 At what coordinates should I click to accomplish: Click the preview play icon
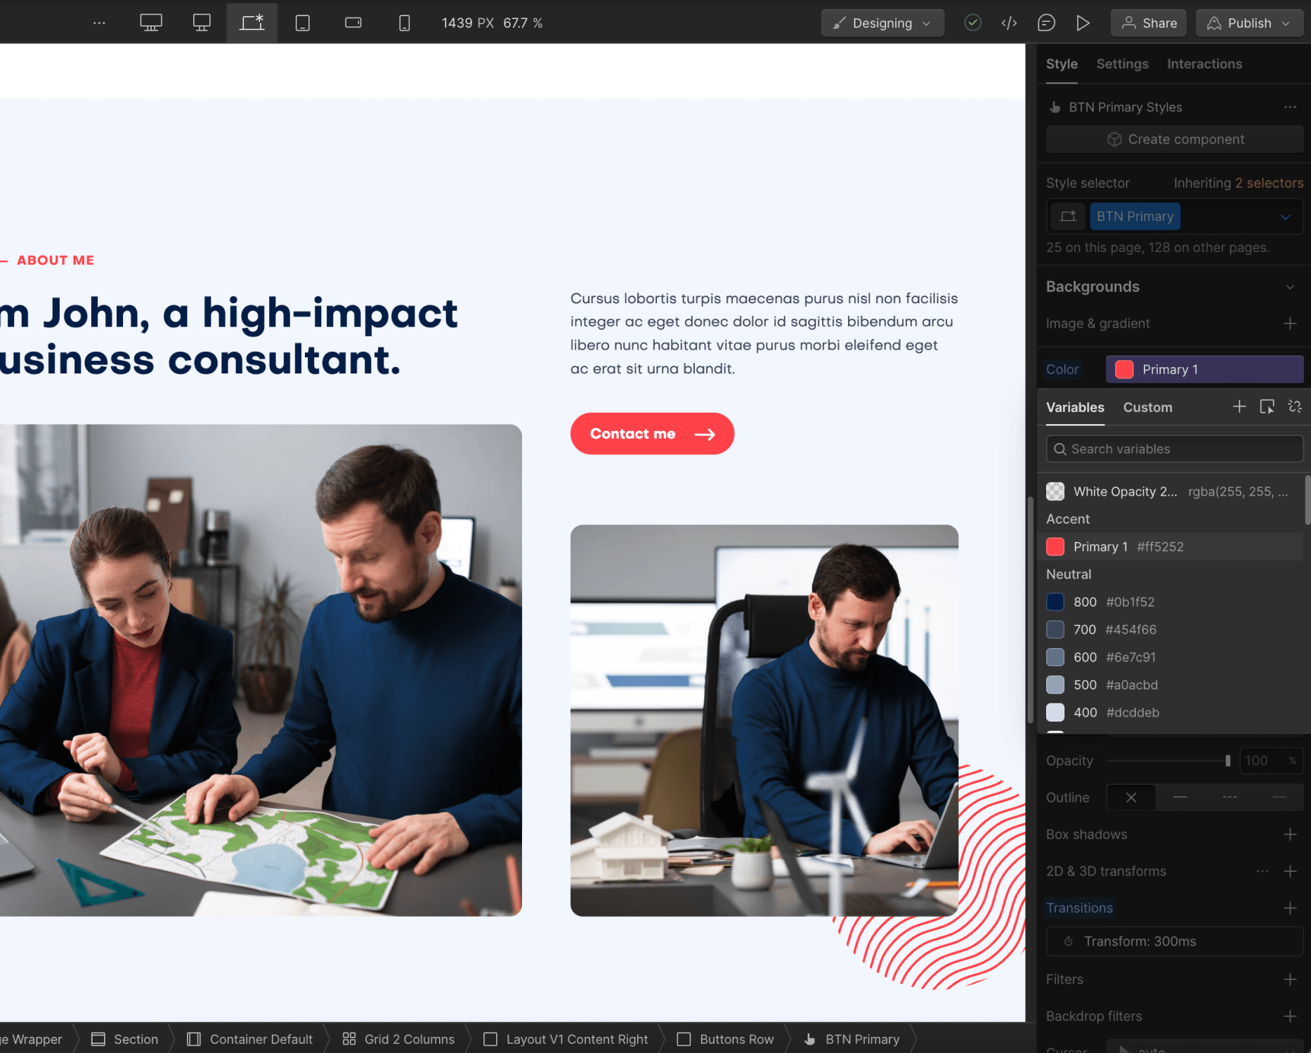[x=1083, y=22]
